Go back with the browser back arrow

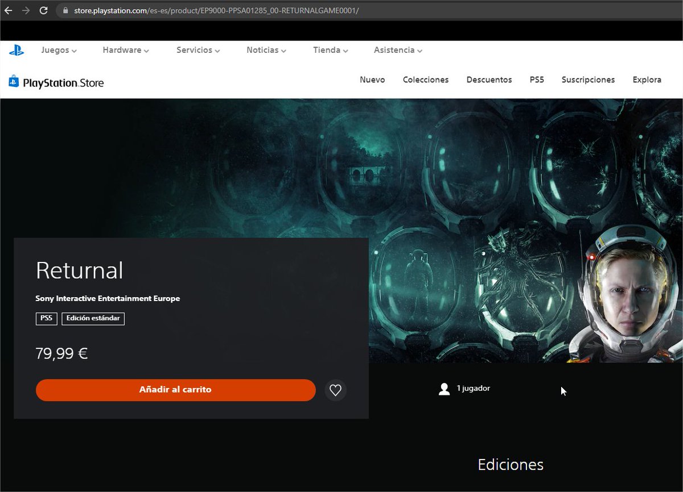click(x=8, y=10)
